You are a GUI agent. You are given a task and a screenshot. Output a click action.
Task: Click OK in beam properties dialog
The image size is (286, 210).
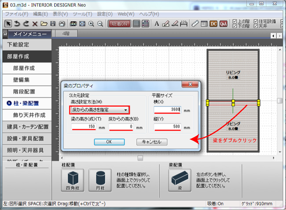click(109, 142)
